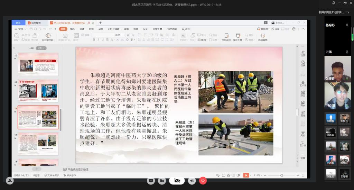Switch to slide sorter view icon
This screenshot has width=354, height=190.
229,175
